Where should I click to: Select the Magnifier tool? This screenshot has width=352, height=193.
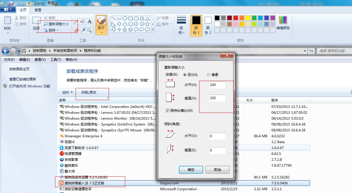89,30
